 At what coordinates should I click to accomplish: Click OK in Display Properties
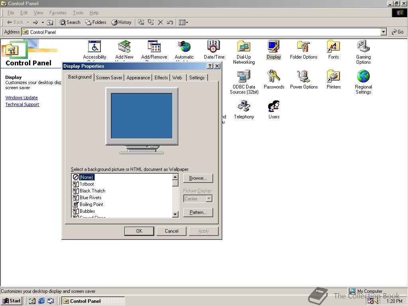point(139,231)
